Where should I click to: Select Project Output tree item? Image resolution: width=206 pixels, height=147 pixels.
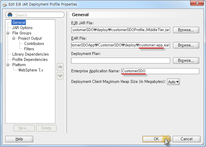[x=30, y=38]
